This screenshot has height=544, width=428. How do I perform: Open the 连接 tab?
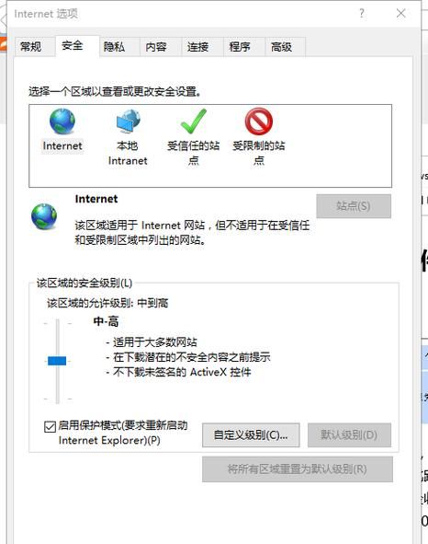point(197,47)
